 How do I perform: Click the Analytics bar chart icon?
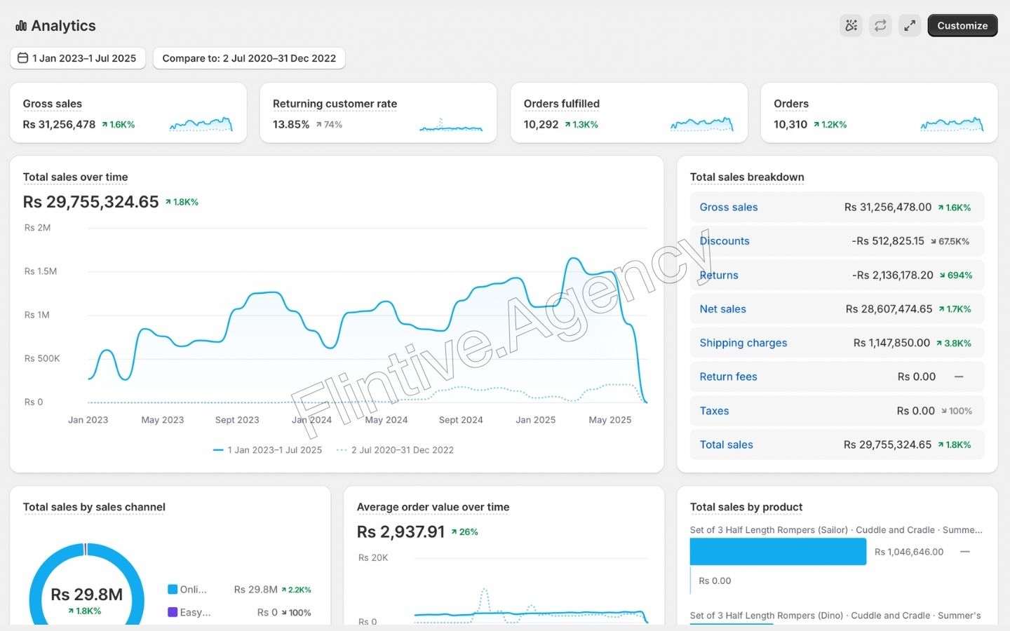21,26
